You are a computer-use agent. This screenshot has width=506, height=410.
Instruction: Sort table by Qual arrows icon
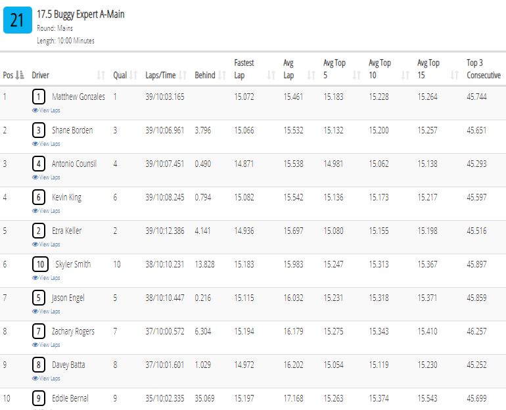pyautogui.click(x=133, y=75)
